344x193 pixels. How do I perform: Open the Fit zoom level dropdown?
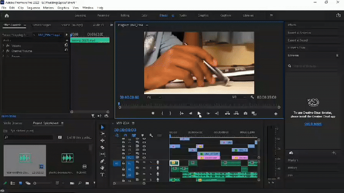coord(154,97)
